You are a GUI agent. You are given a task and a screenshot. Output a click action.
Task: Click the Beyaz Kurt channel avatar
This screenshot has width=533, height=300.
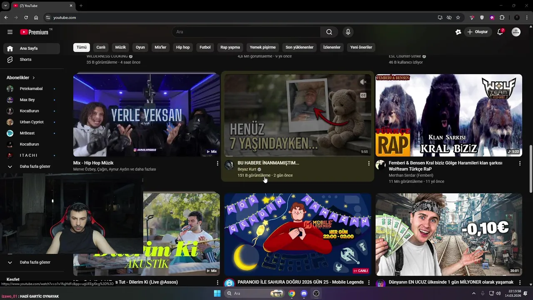point(229,165)
